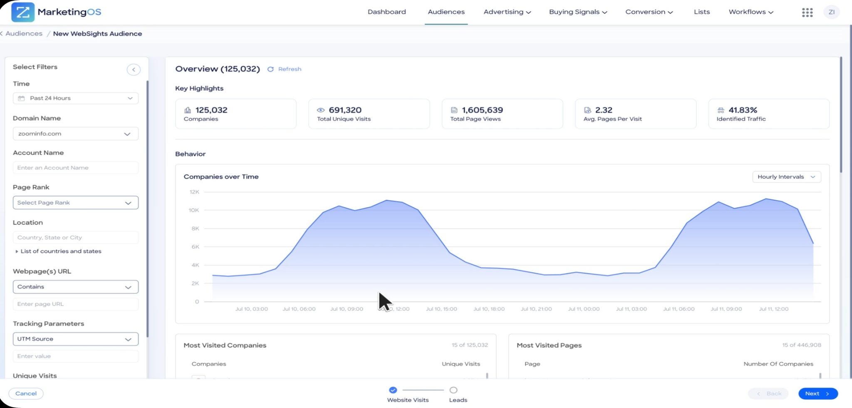Open the apps grid launcher icon

[x=807, y=12]
